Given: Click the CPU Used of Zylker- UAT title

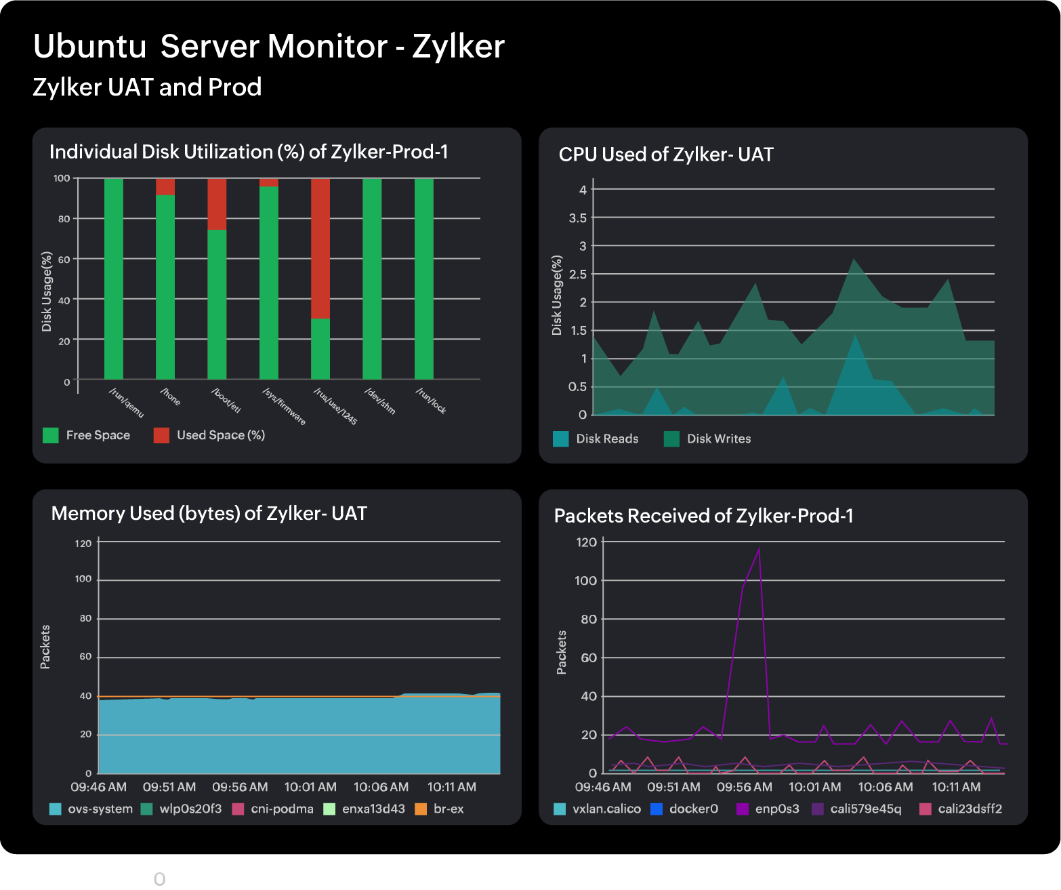Looking at the screenshot, I should [x=666, y=155].
